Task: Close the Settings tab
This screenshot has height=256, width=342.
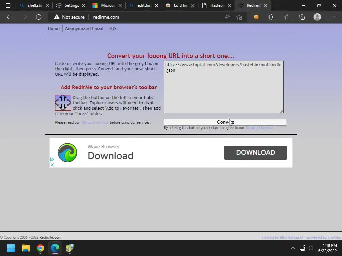Action: tap(84, 5)
